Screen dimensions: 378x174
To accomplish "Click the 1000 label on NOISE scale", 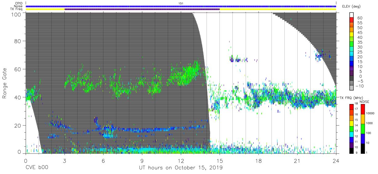I will [369, 123].
